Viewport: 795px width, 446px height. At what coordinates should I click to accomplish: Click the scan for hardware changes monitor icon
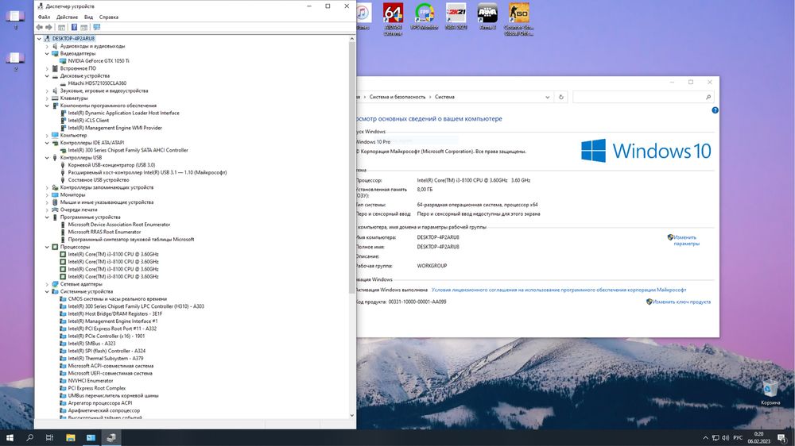[96, 27]
